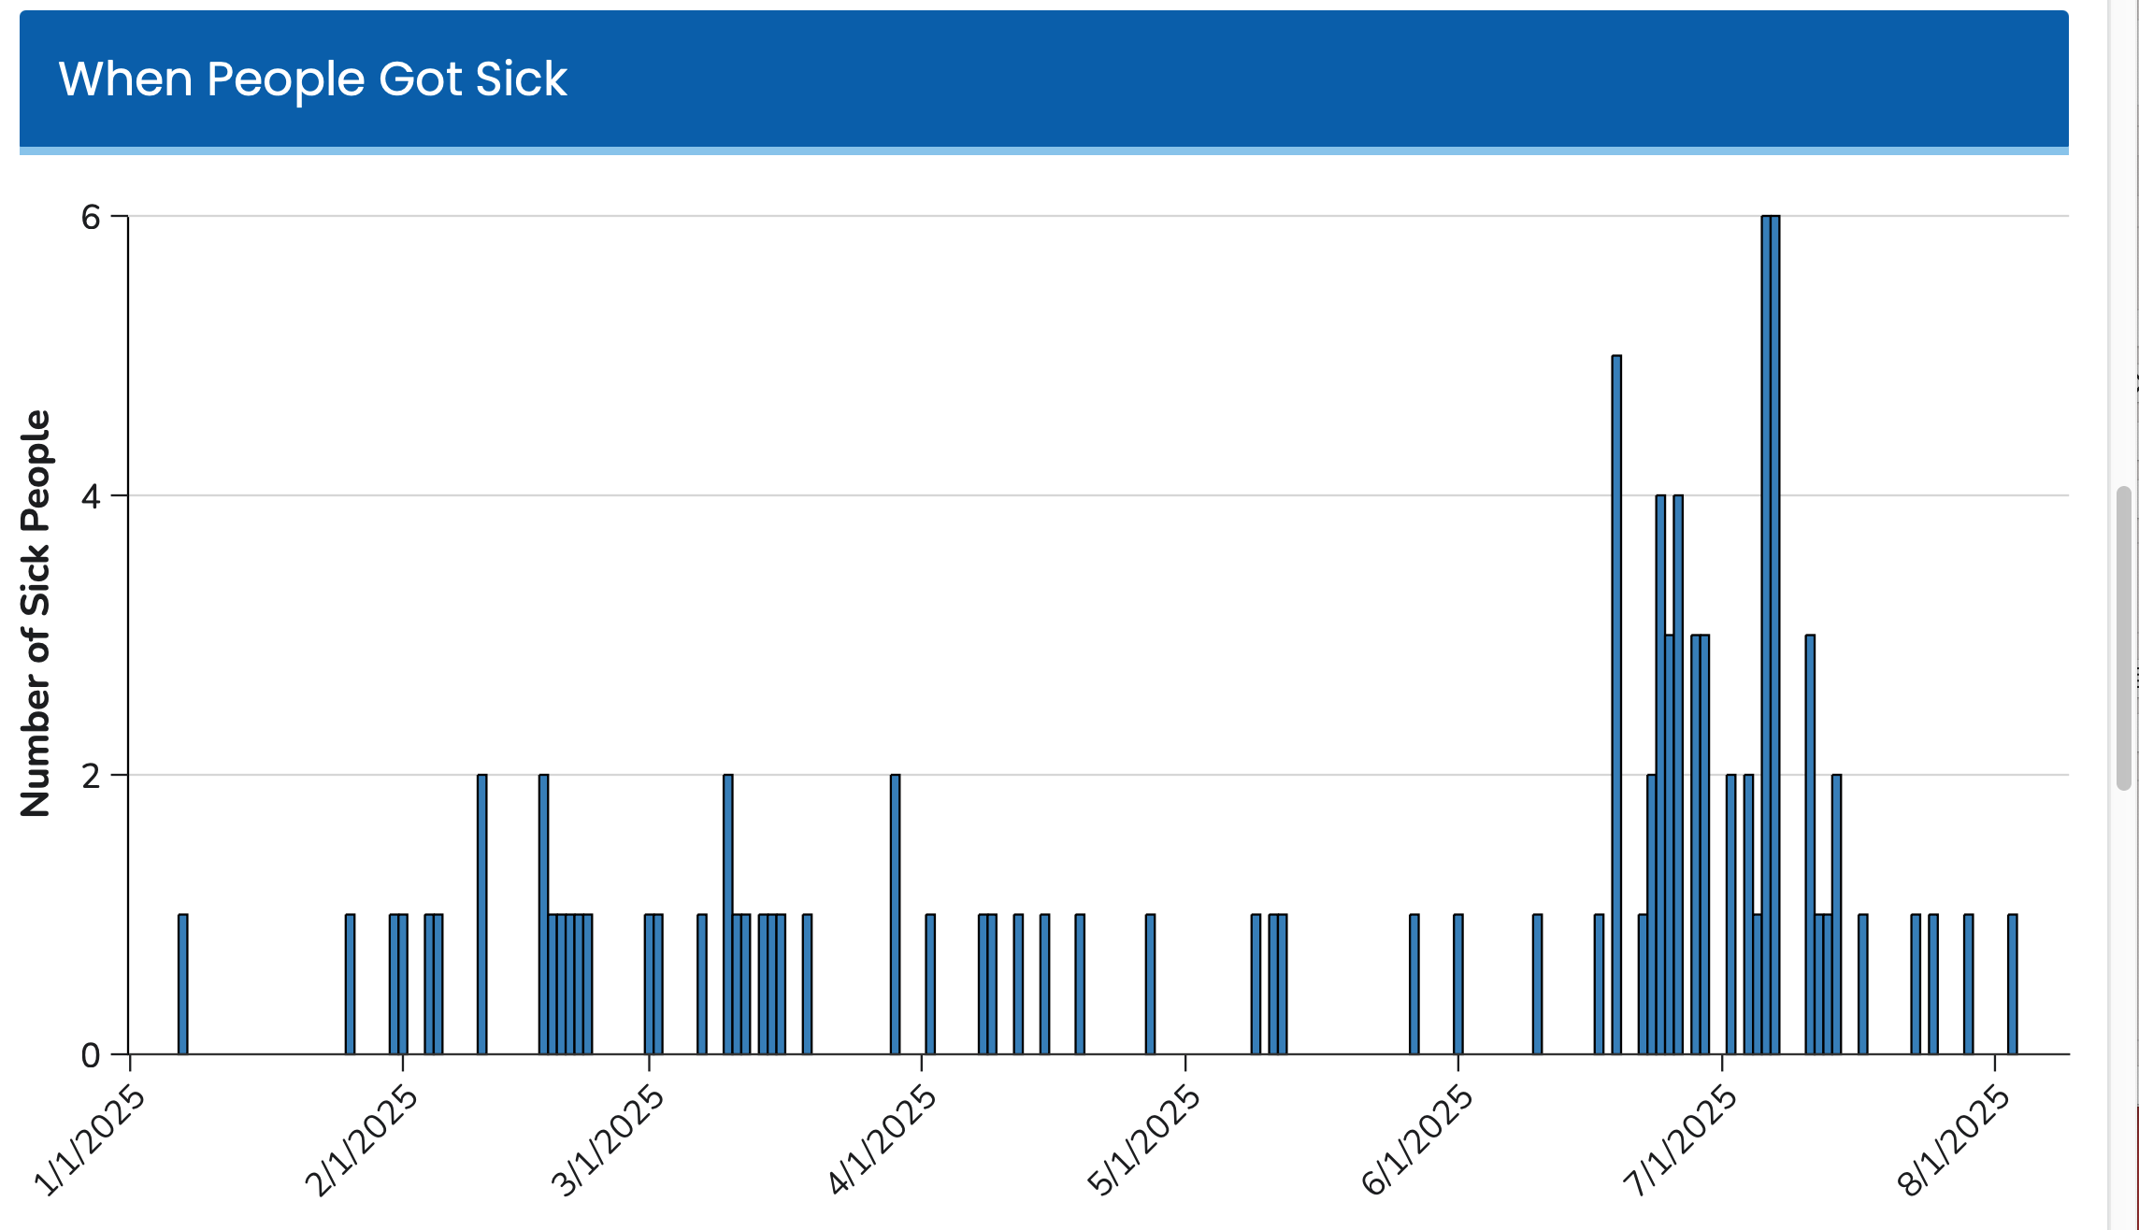Click the 7/1/2025 x-axis label
The width and height of the screenshot is (2139, 1230).
pyautogui.click(x=1681, y=1140)
